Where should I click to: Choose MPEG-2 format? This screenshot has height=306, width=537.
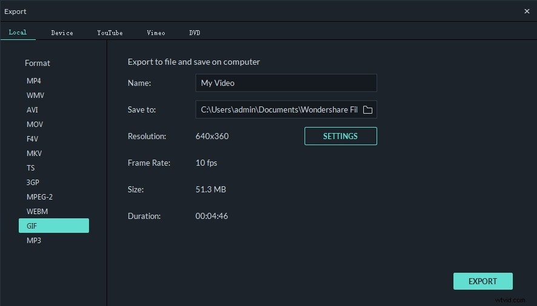click(40, 197)
